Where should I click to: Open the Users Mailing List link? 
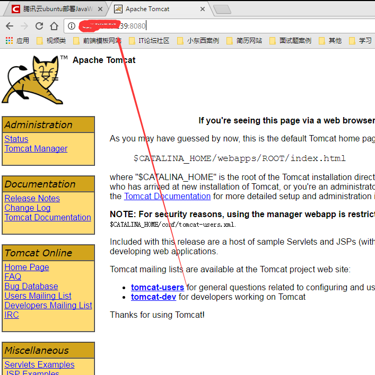38,296
